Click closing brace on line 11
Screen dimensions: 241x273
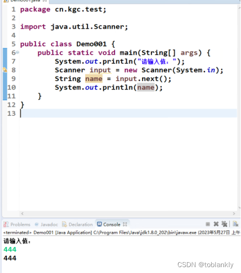click(40, 96)
